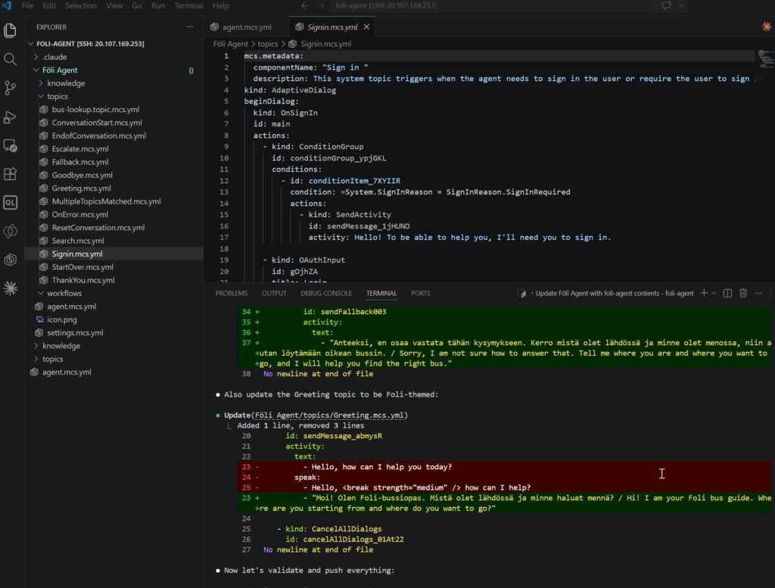Open the PROBLEMS panel tab

[232, 293]
